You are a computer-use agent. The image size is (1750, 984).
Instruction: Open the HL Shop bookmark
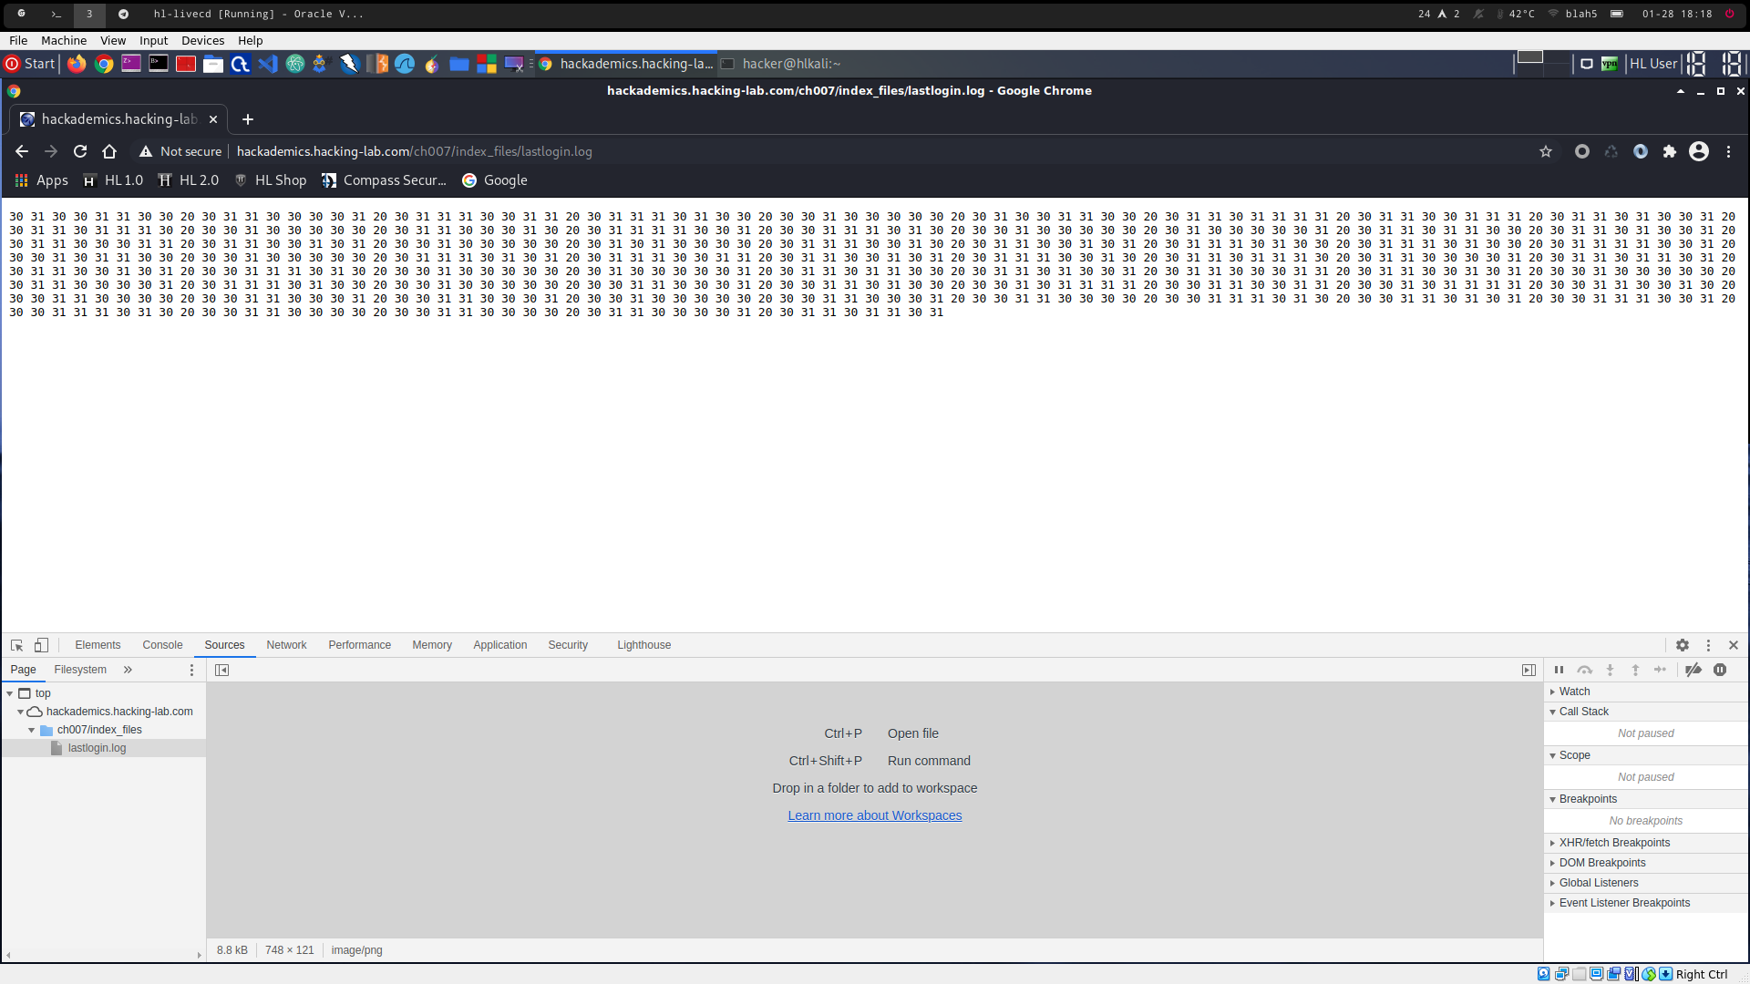coord(280,180)
